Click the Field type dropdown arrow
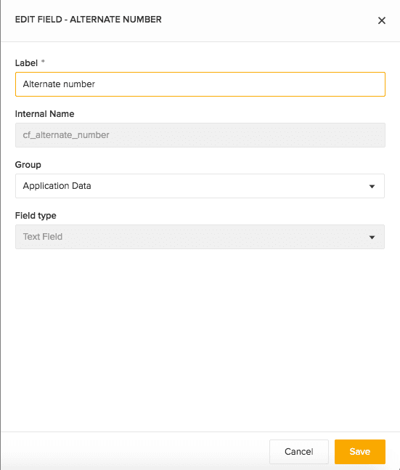Screen dimensions: 400x470 (x=372, y=238)
